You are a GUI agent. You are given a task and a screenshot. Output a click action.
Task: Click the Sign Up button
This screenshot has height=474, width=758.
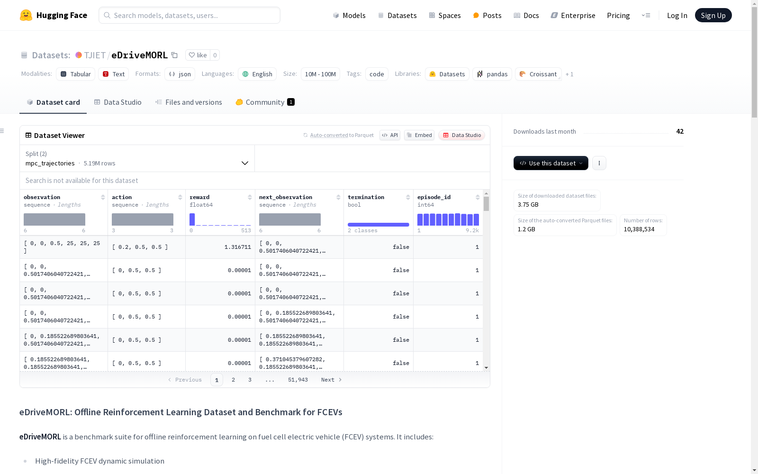[x=713, y=15]
